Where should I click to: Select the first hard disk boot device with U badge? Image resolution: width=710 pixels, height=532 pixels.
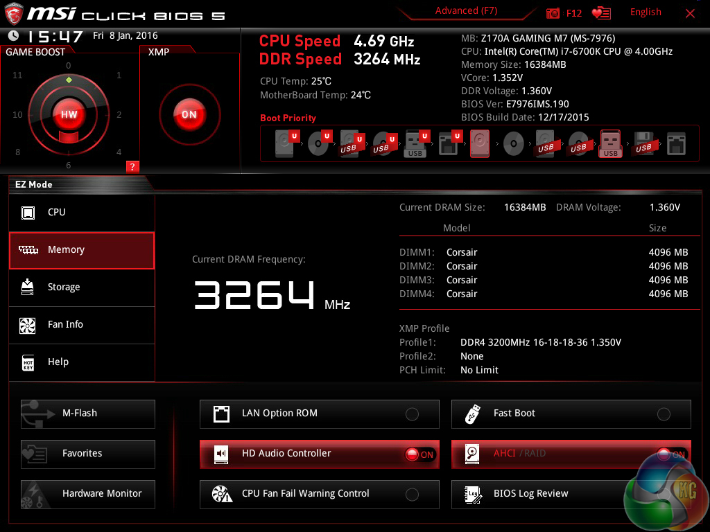pos(286,143)
